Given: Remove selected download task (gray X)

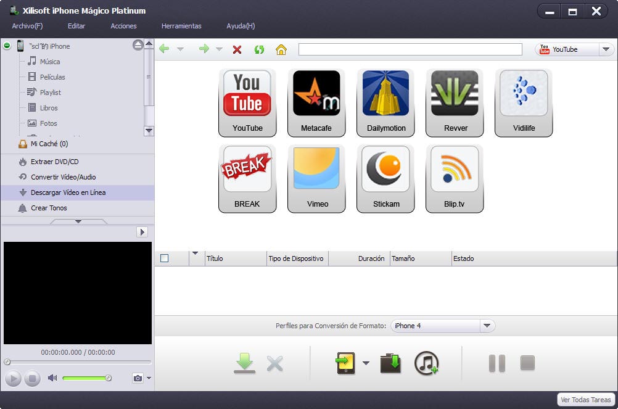Looking at the screenshot, I should [274, 364].
